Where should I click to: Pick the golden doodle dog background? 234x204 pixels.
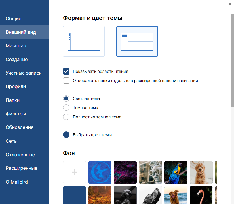tap(201, 172)
